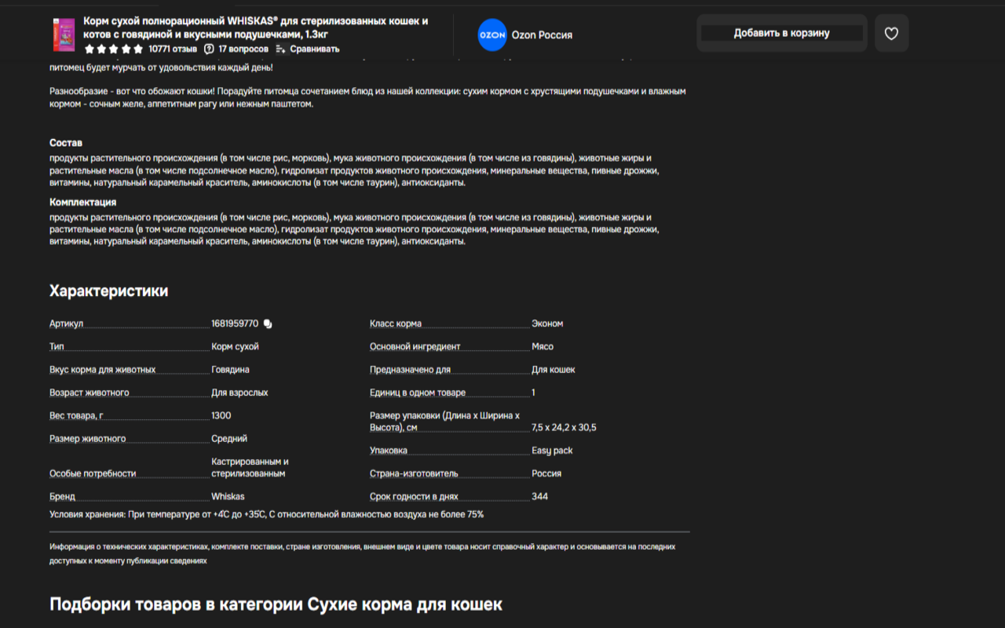Click the Для взрослых age value
Viewport: 1005px width, 628px height.
(239, 392)
